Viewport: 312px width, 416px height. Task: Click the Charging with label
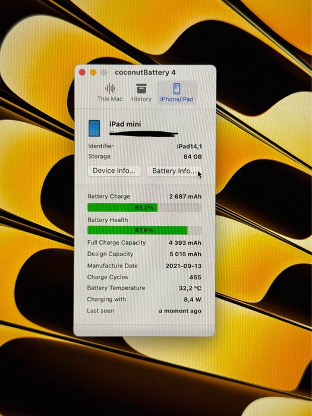click(106, 300)
